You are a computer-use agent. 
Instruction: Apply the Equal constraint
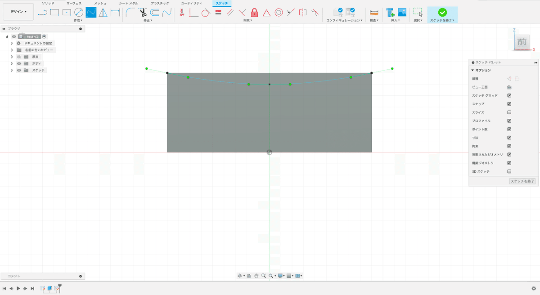point(218,13)
